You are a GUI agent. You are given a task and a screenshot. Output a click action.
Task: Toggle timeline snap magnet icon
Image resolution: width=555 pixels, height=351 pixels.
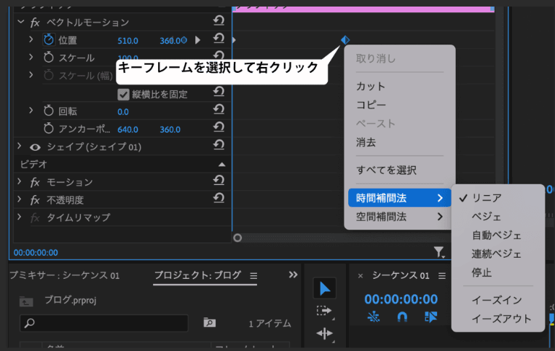click(x=402, y=317)
